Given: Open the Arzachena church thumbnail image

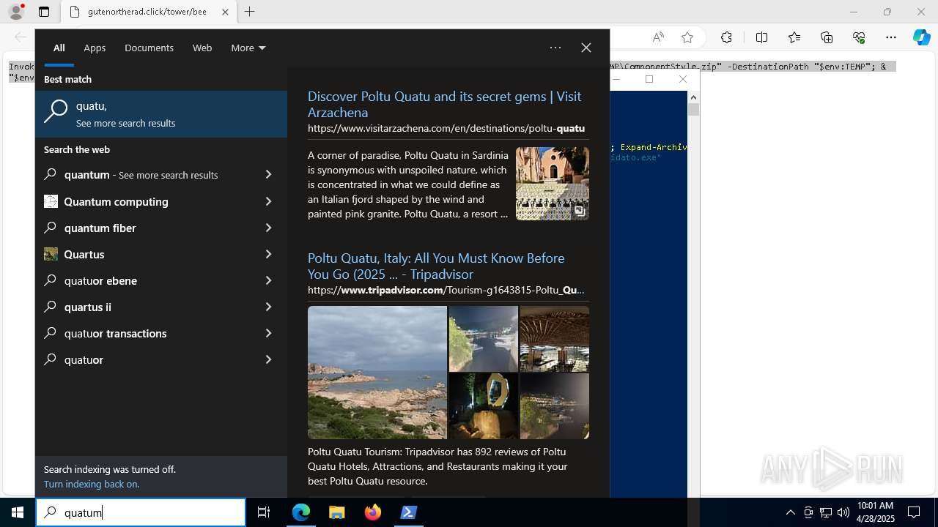Looking at the screenshot, I should pos(553,184).
